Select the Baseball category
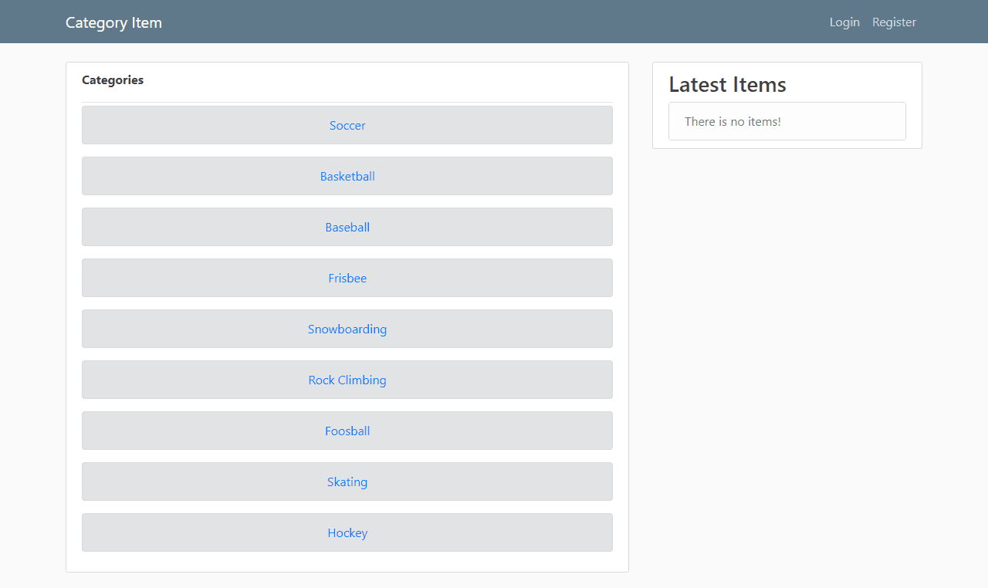 click(347, 227)
